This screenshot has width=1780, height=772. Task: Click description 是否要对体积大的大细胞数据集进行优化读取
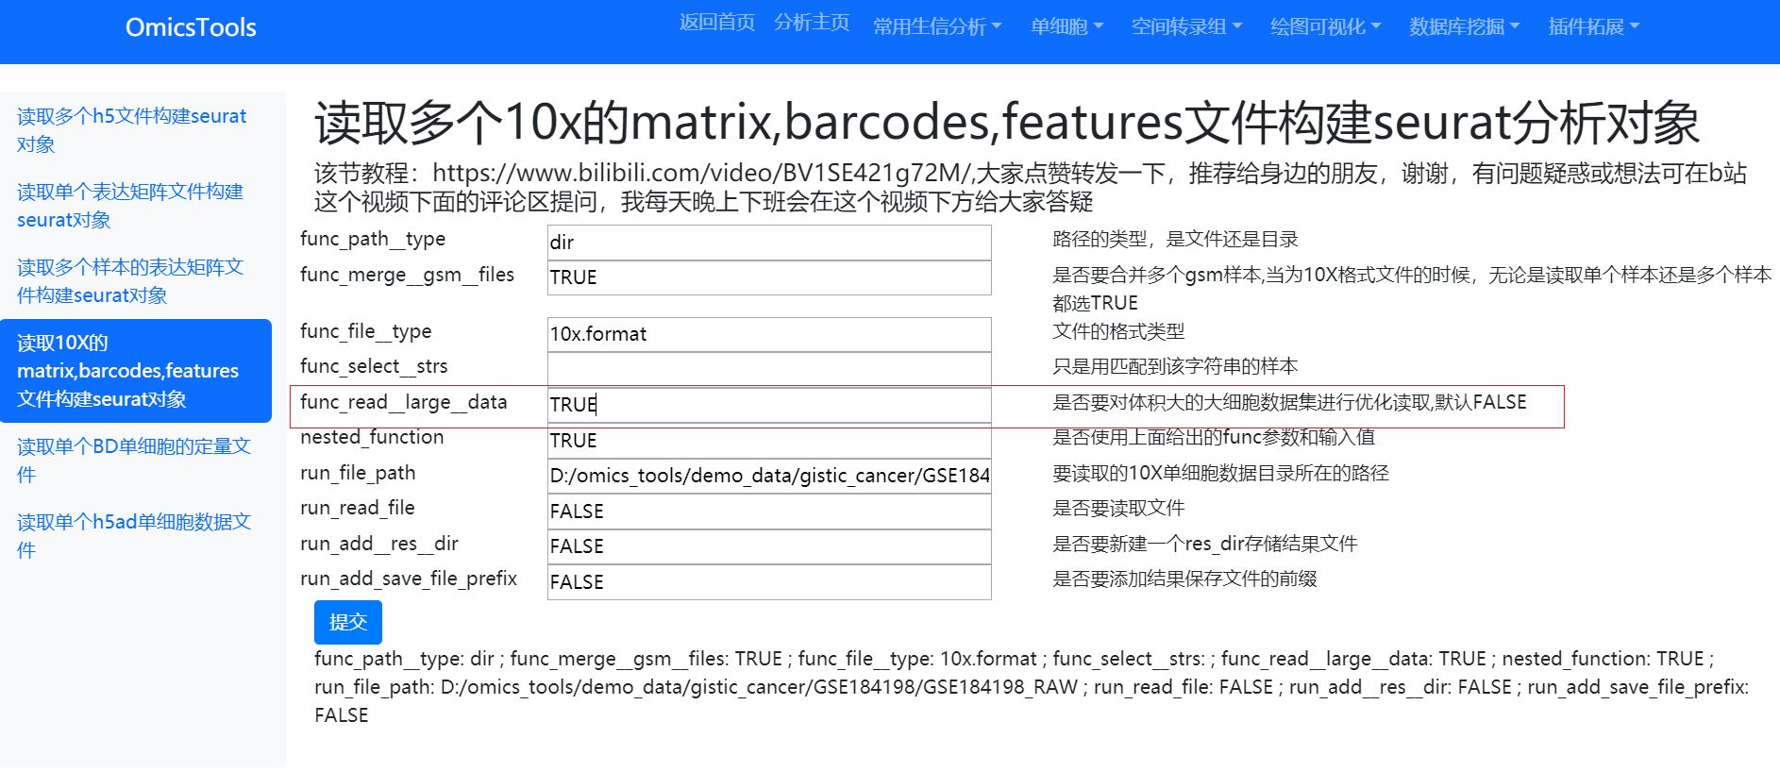[x=1289, y=402]
